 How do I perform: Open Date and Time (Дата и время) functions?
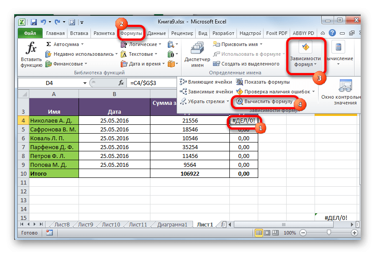pyautogui.click(x=142, y=64)
